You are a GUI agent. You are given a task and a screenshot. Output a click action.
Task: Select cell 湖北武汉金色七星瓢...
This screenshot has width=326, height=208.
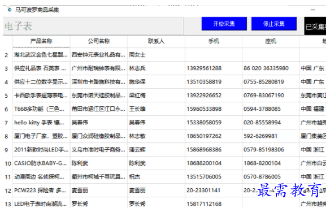click(41, 55)
